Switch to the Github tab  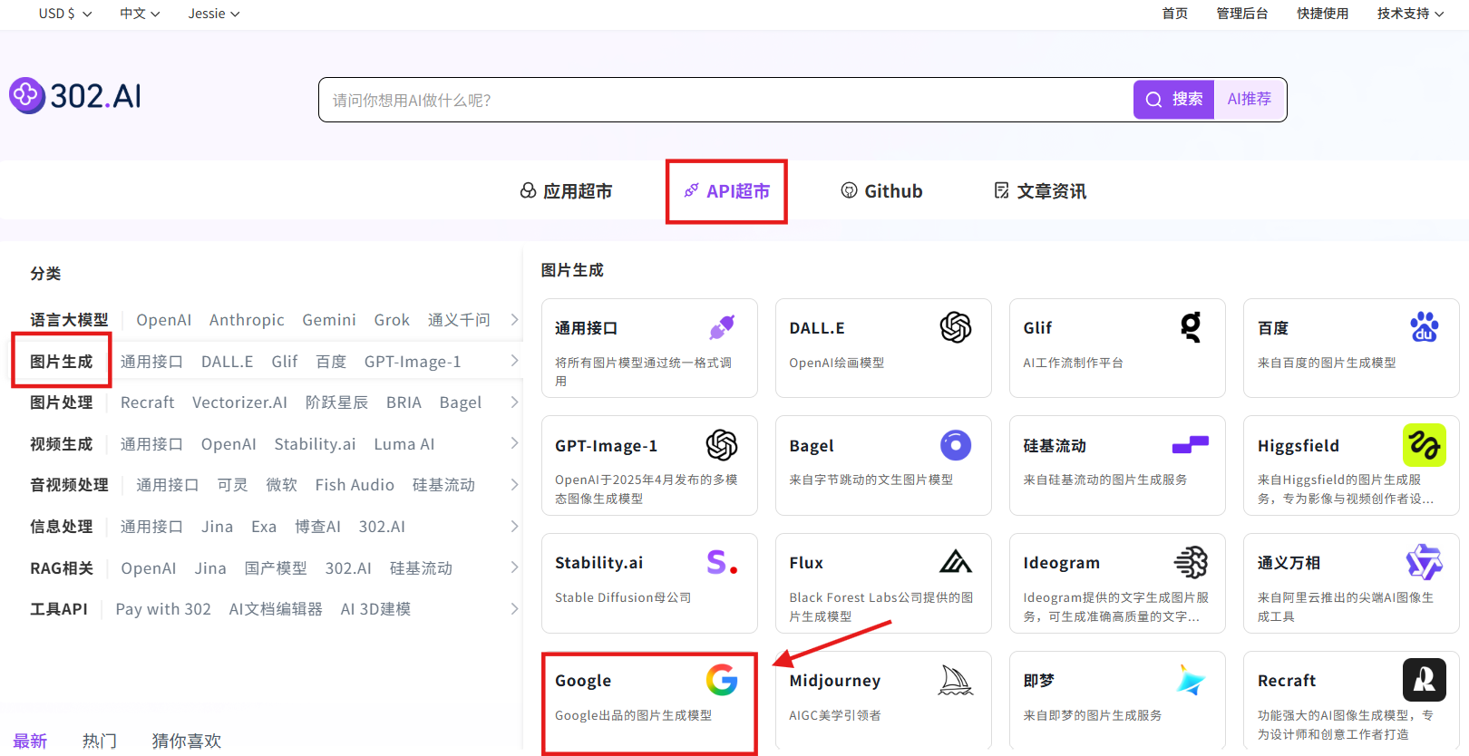click(x=881, y=190)
